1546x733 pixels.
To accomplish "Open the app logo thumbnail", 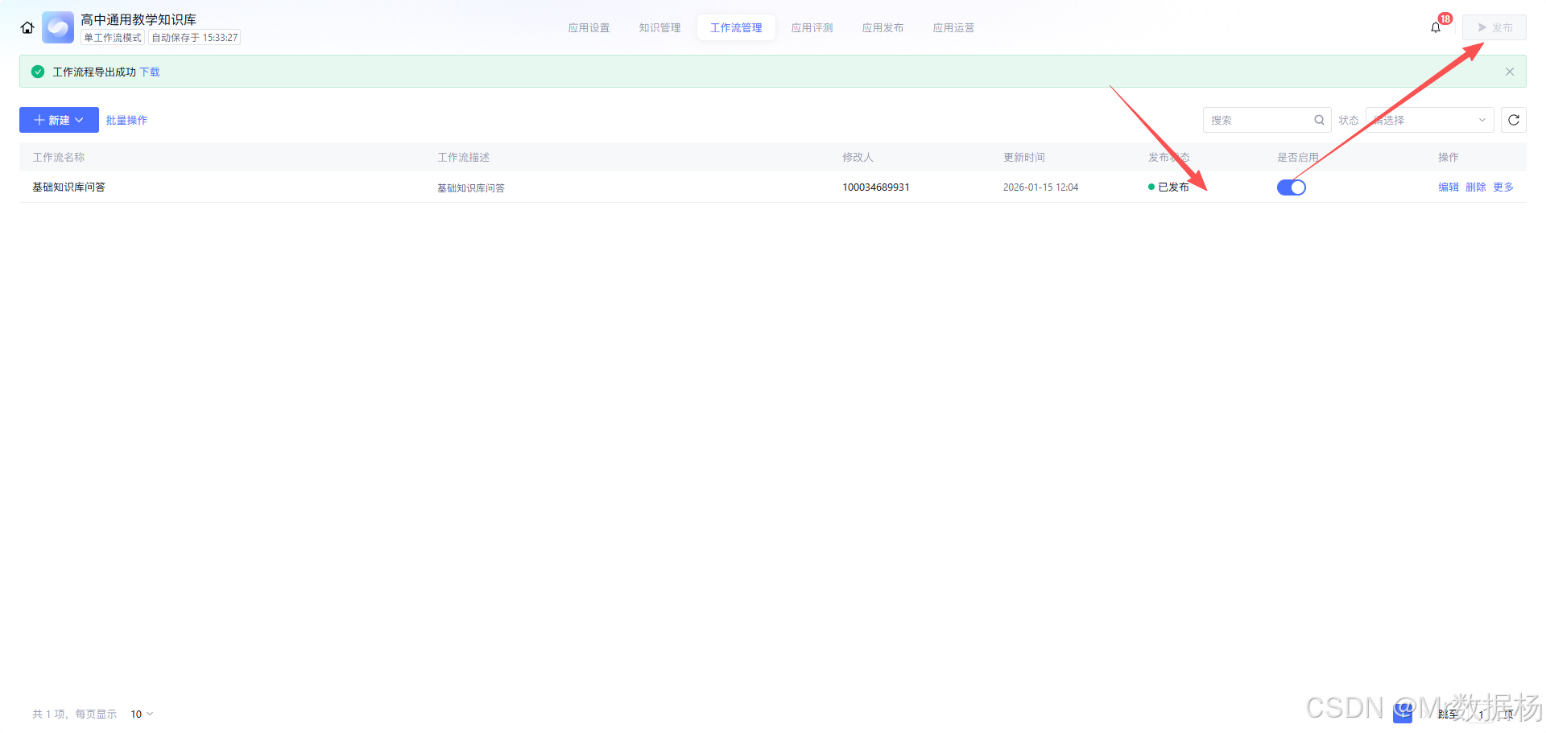I will 58,27.
